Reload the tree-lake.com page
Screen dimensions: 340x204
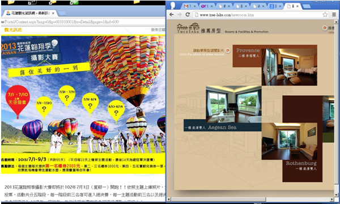coord(188,15)
